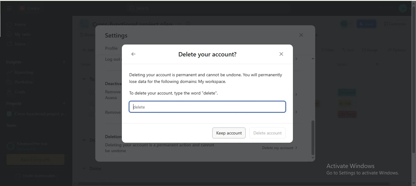Click the project member avatar near Share

pyautogui.click(x=344, y=24)
